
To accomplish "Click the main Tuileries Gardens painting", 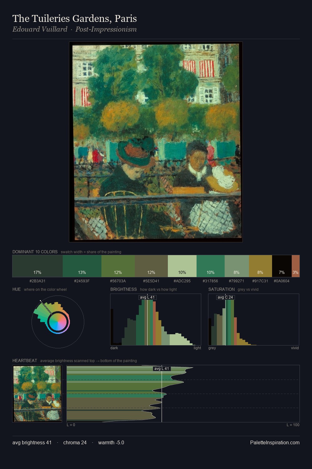I will click(x=156, y=142).
